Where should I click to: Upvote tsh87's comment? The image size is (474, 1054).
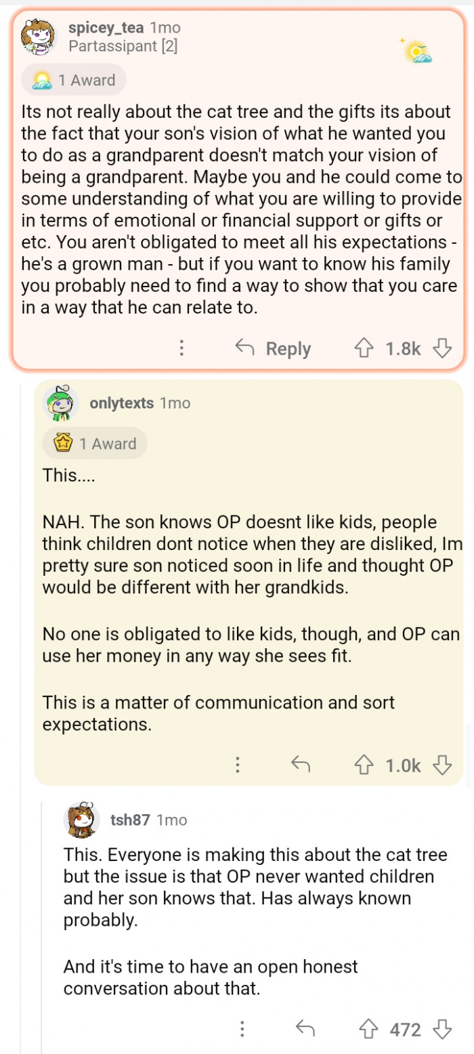369,1030
